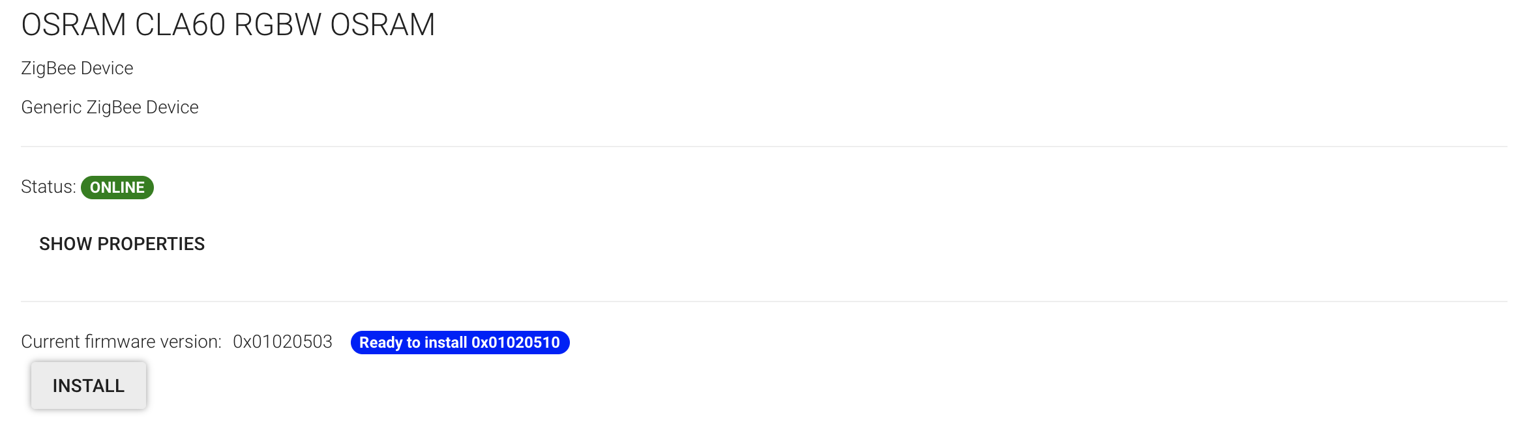Click the blue Ready to install badge

460,343
